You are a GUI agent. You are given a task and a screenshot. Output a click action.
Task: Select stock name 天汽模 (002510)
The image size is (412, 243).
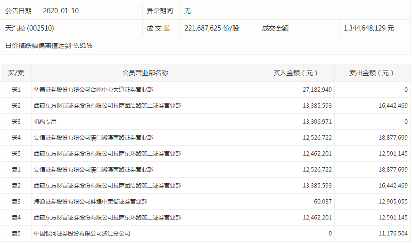point(29,28)
